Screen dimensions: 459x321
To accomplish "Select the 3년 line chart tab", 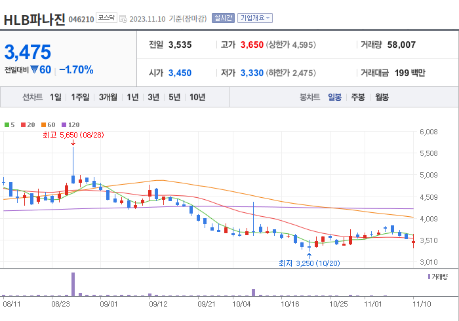I will point(153,97).
